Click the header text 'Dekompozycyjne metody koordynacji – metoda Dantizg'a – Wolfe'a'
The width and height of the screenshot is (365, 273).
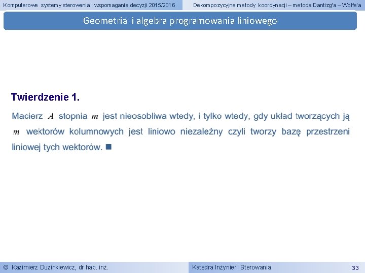click(277, 5)
